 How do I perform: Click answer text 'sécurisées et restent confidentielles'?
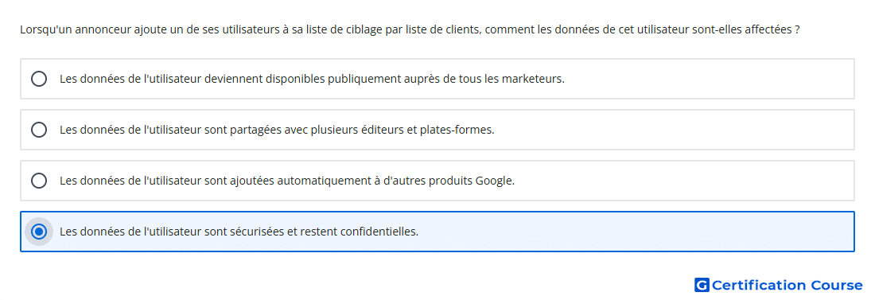pos(239,232)
